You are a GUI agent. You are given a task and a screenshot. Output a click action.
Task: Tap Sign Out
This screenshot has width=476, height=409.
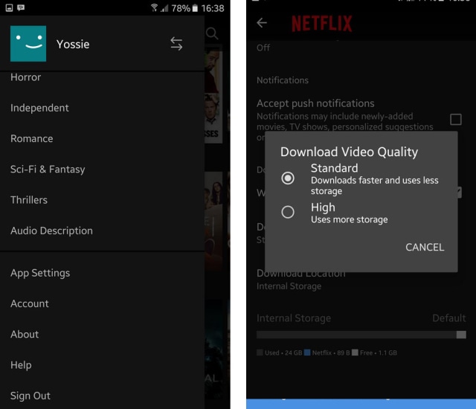click(x=30, y=396)
